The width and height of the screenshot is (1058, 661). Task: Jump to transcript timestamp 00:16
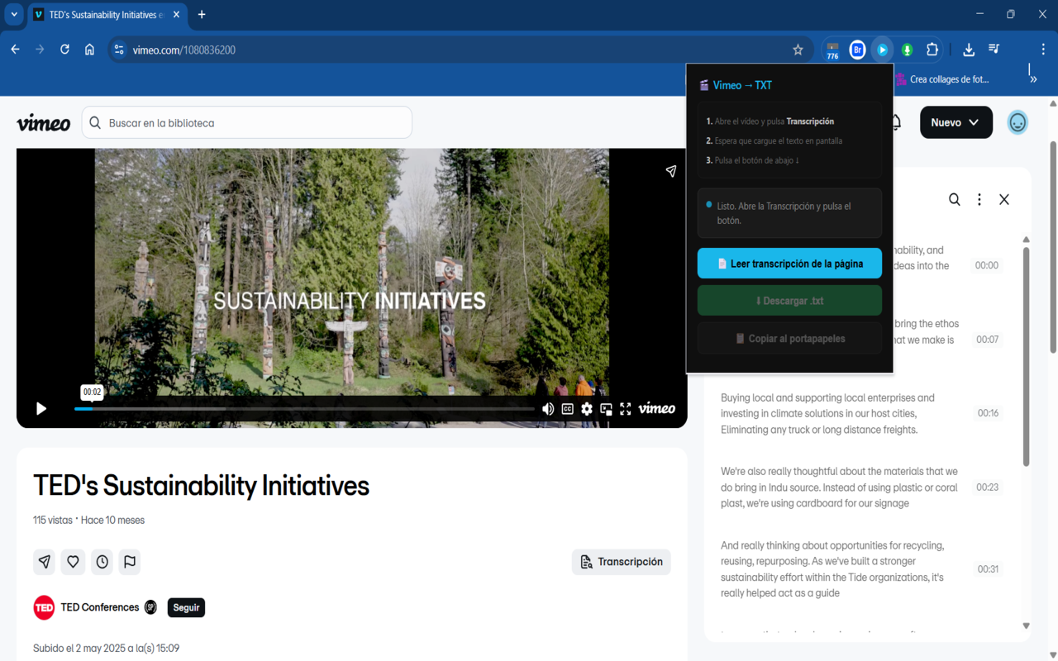pos(988,413)
